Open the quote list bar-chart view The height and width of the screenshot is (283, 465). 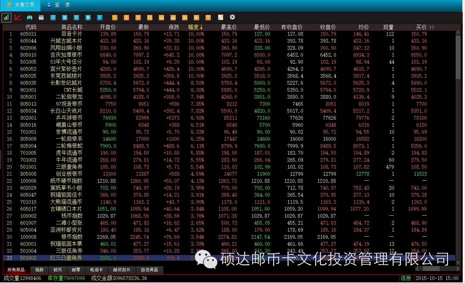coord(6,17)
